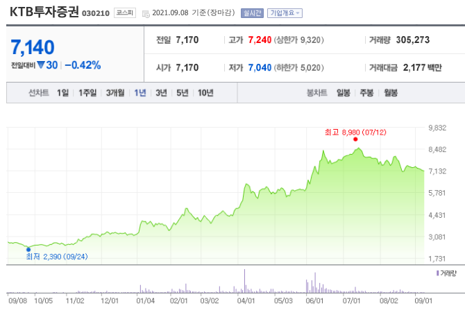Click the 거래대금 2,177 백만 value
Image resolution: width=465 pixels, height=317 pixels.
[x=422, y=68]
